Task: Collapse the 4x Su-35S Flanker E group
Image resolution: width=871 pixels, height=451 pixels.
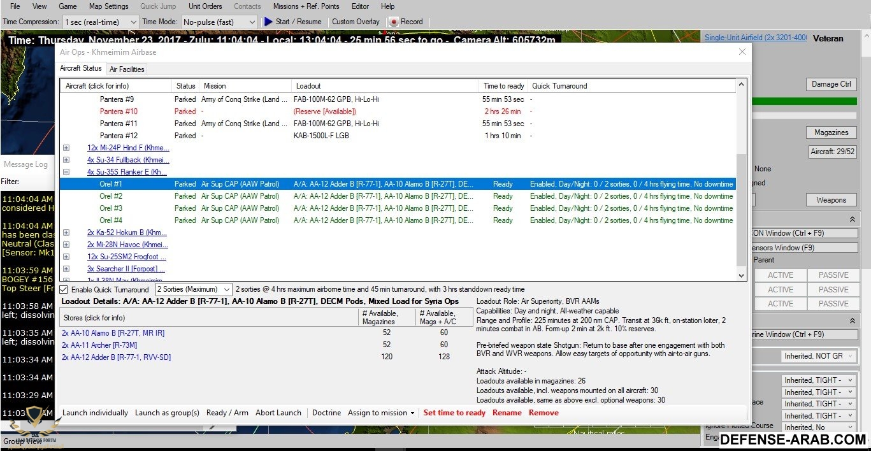Action: [66, 172]
